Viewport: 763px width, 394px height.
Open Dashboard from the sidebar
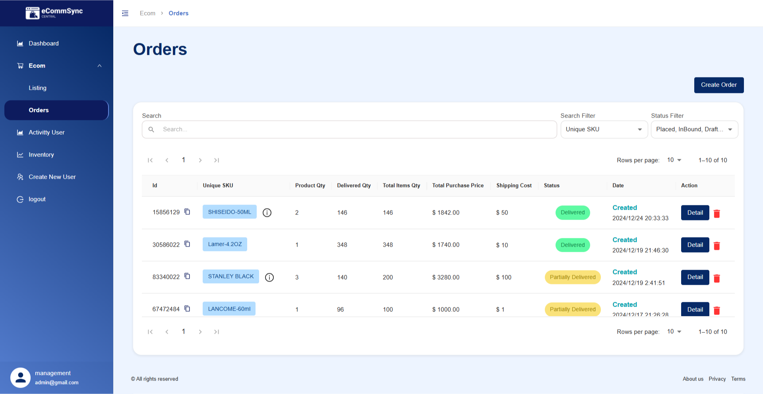[56, 43]
